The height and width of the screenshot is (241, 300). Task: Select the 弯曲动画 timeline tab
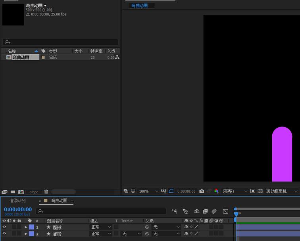59,201
